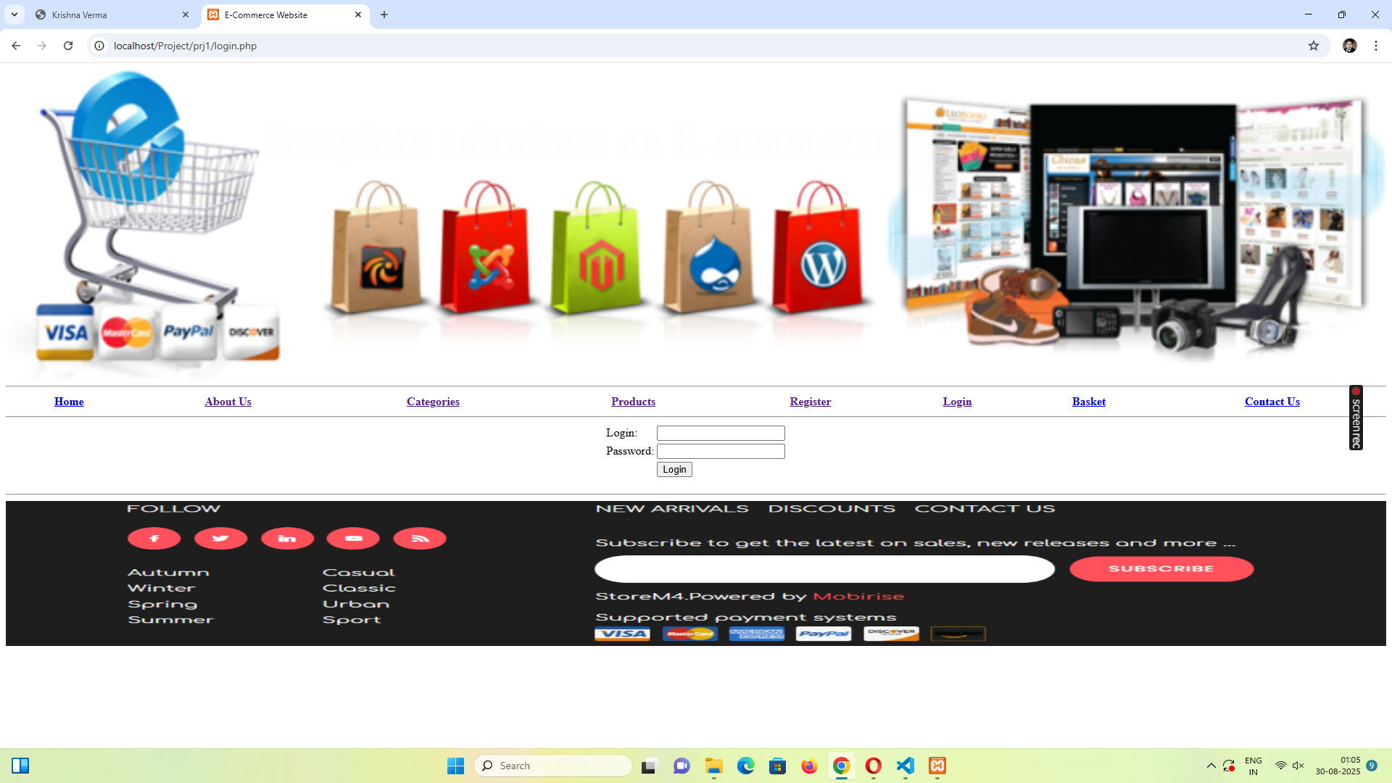Open the Chrome profile avatar
Image resolution: width=1392 pixels, height=783 pixels.
coord(1350,46)
